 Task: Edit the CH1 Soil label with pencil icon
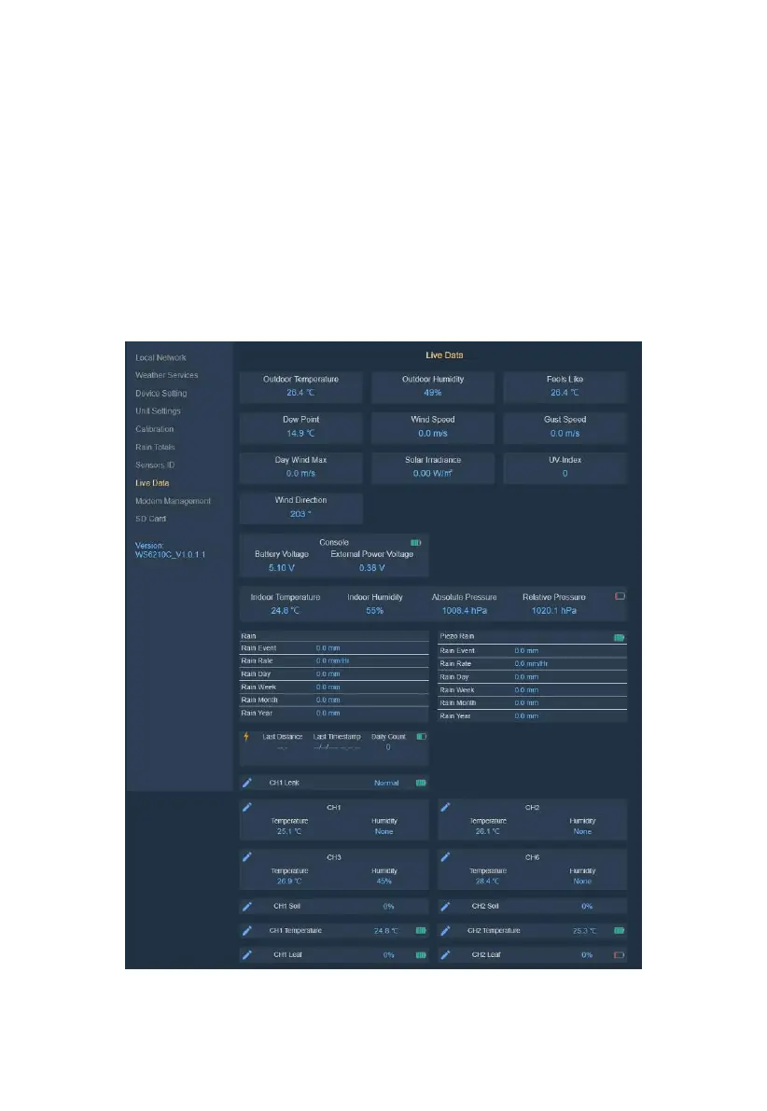(246, 906)
